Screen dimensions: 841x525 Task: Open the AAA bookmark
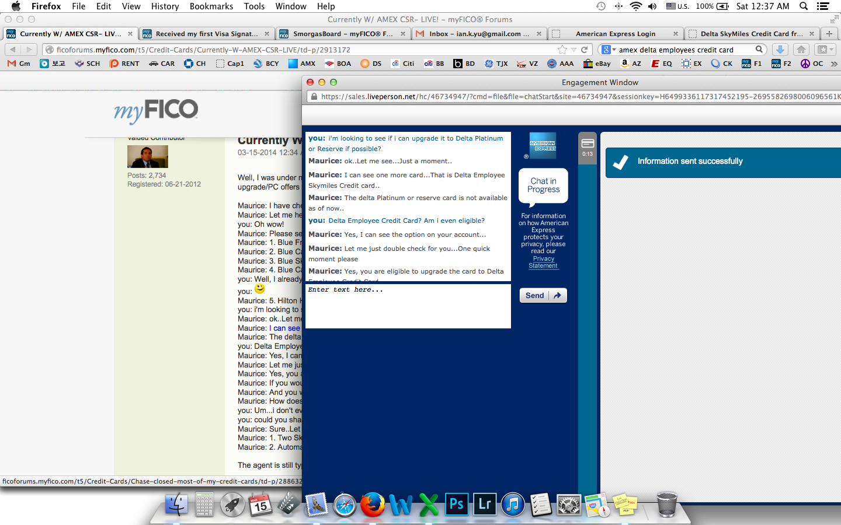coord(561,64)
